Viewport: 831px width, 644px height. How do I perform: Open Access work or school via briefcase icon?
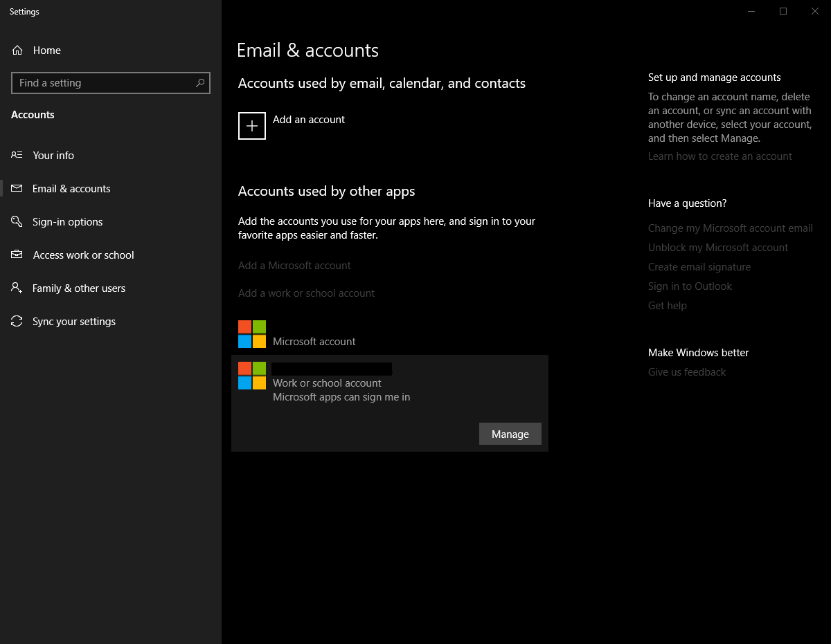tap(17, 255)
